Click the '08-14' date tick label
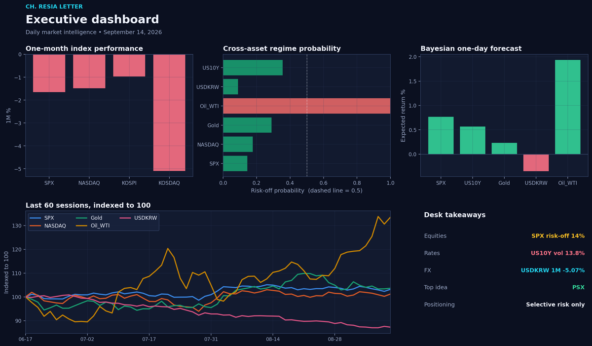The image size is (592, 346). tap(273, 340)
